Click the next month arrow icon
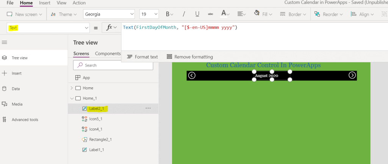The width and height of the screenshot is (388, 164). point(352,75)
